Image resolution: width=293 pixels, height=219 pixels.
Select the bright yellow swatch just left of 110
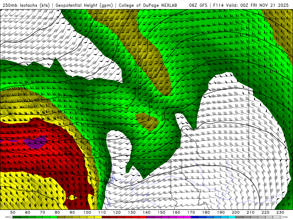click(98, 217)
